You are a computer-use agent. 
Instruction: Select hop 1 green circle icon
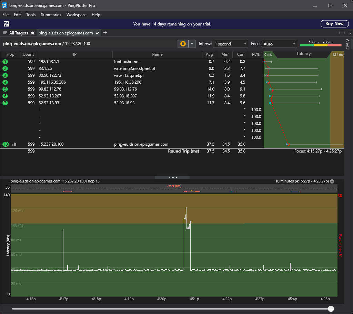coord(5,62)
